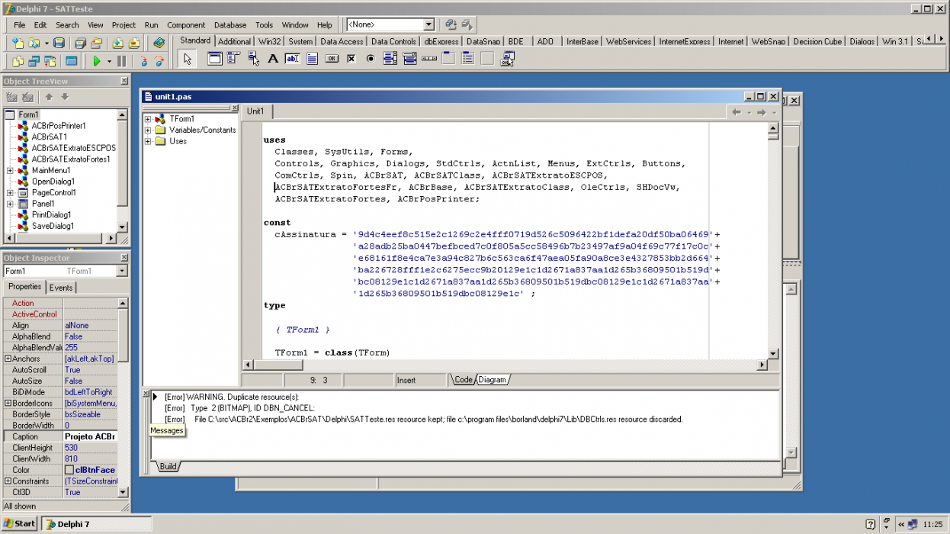Switch to the Events tab in Object Inspector
The image size is (950, 534).
coord(61,288)
